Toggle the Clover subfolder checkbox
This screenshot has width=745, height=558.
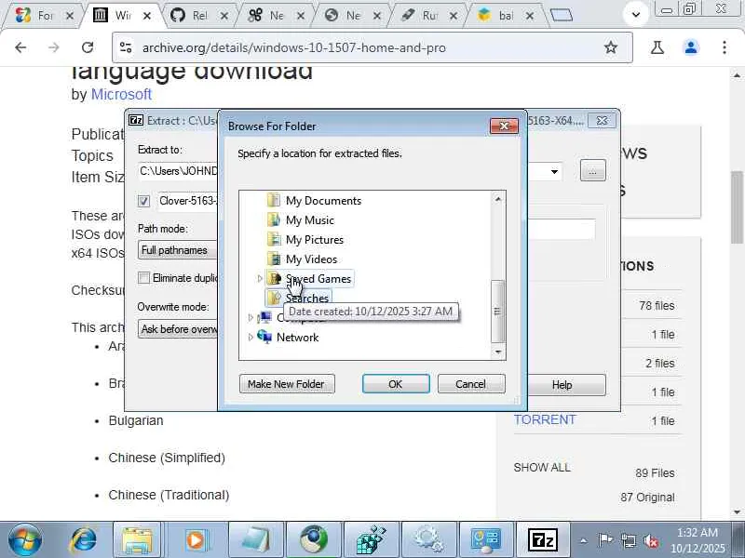144,201
